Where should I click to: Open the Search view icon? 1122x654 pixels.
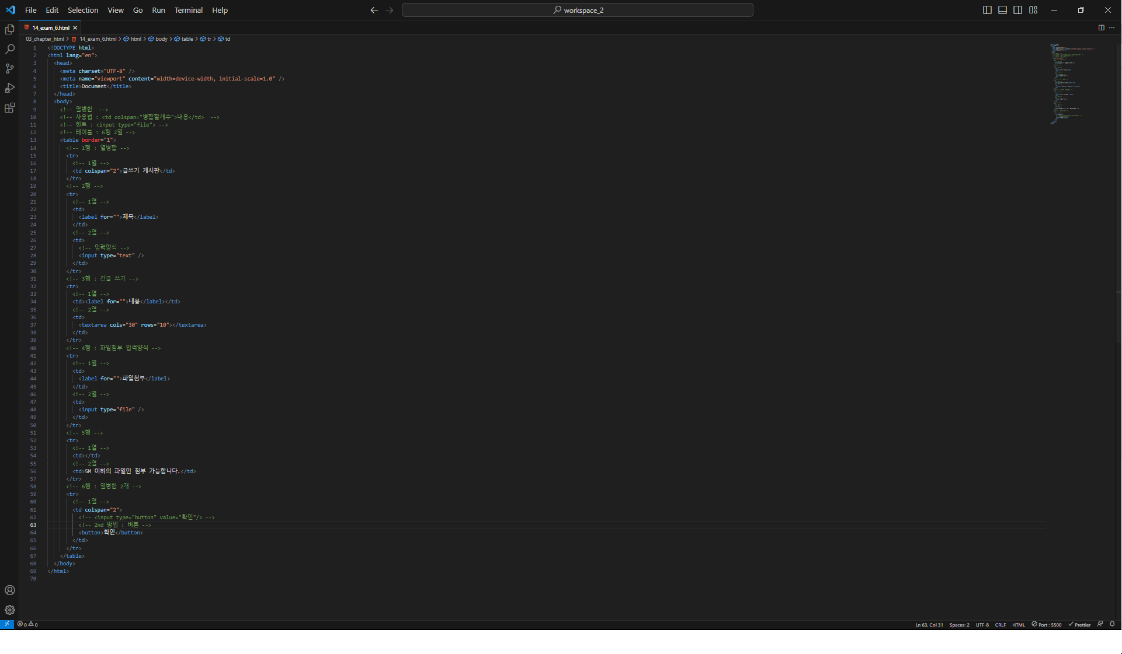click(9, 49)
